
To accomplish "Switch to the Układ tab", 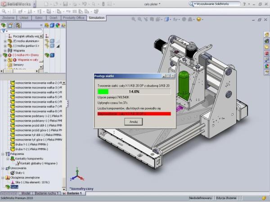I will click(24, 18).
